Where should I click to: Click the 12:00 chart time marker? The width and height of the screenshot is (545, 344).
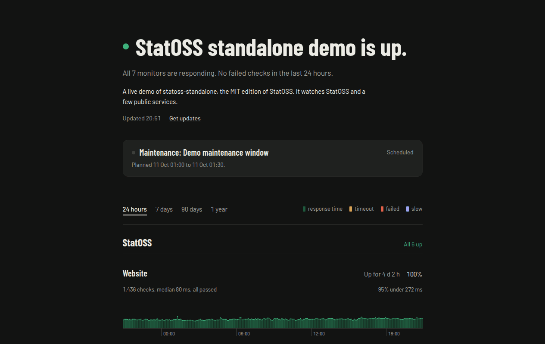[319, 334]
